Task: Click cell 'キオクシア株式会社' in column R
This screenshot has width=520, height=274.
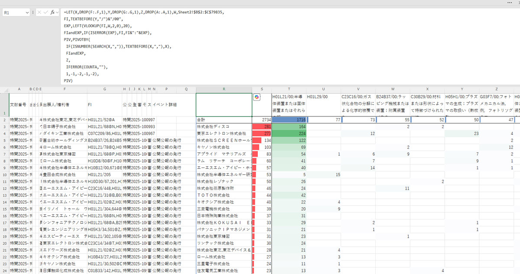Action: tap(224, 202)
